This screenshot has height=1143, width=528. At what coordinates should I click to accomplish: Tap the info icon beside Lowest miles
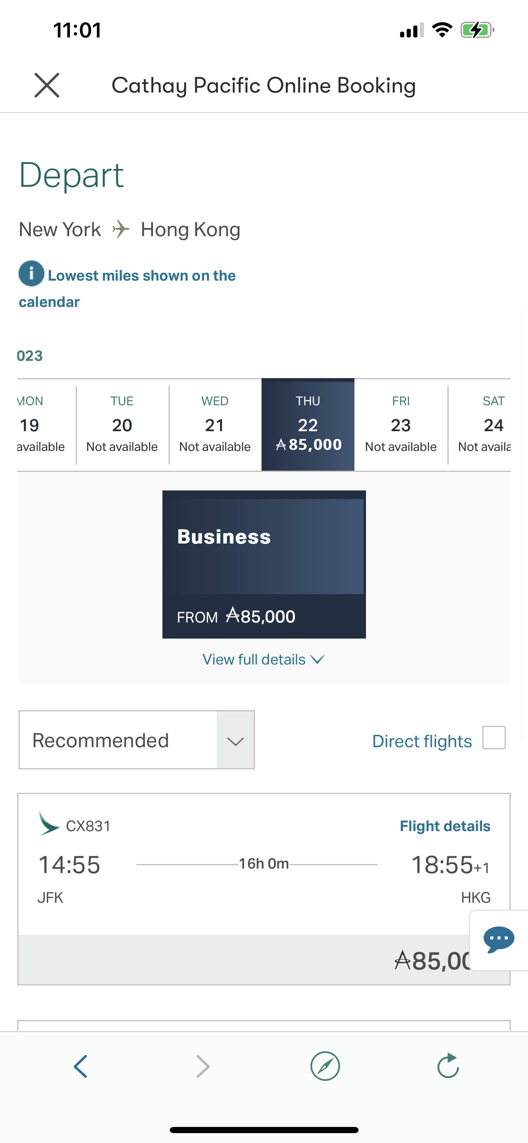click(31, 273)
